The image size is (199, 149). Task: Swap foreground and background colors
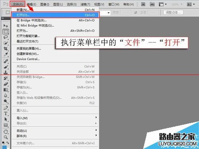tap(8, 143)
